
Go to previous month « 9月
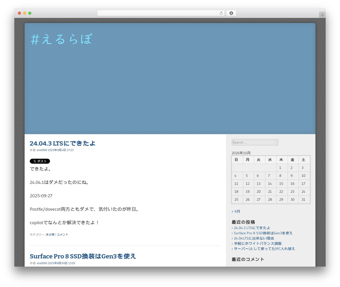pyautogui.click(x=236, y=211)
